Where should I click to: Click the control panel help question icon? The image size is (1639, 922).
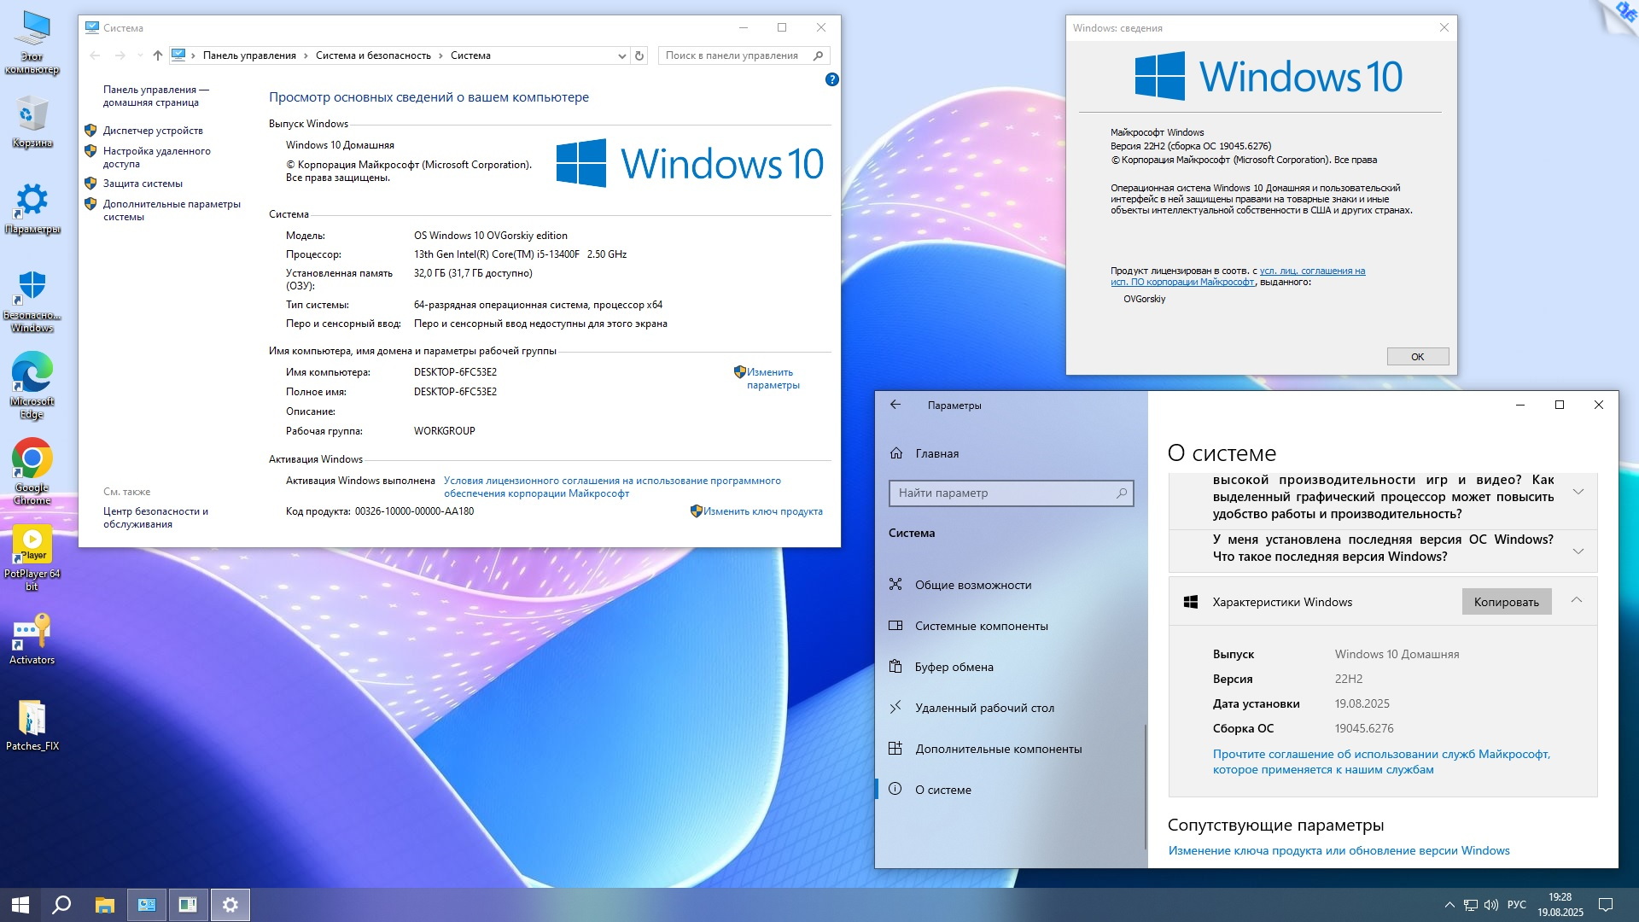coord(831,79)
